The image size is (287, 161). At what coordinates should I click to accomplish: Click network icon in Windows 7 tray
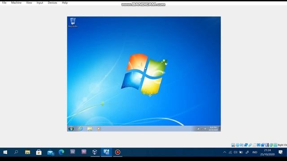[202, 129]
